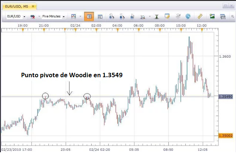Toggle the highlighted orange data window button
Viewport: 236px width, 160px height.
[89, 16]
